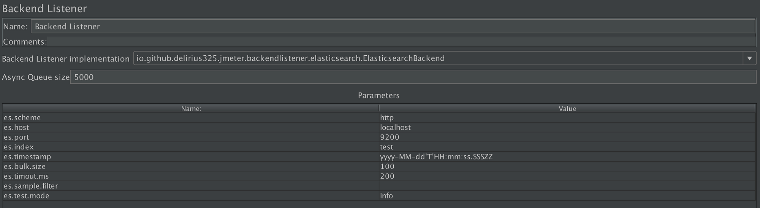Open the Backend Listener implementation dropdown arrow

pyautogui.click(x=749, y=58)
